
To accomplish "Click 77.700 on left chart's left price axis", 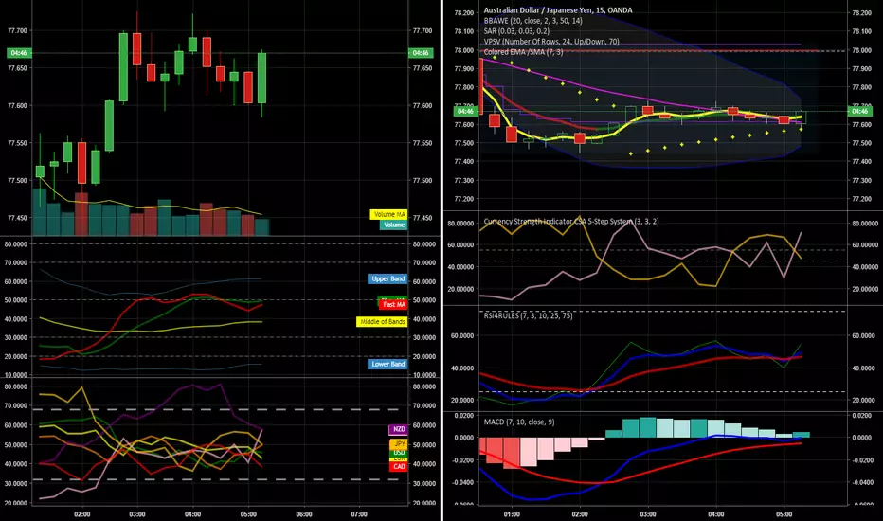I will coord(17,31).
